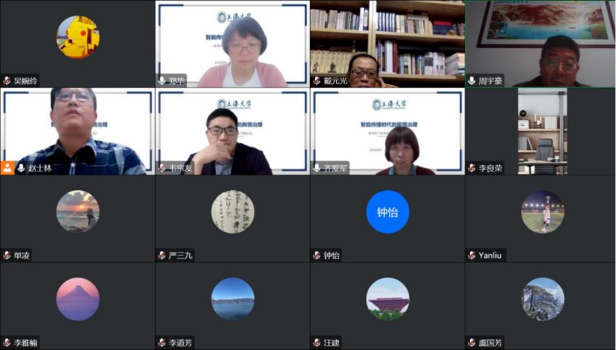
Task: Click the microphone icon next to 齐爱军
Action: click(317, 168)
